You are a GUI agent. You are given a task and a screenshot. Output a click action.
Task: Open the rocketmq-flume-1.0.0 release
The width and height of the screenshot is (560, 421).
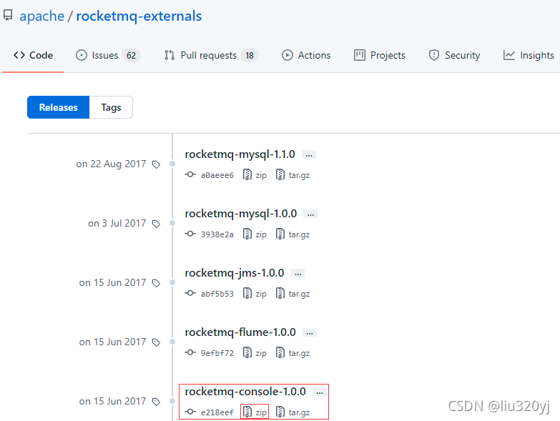coord(240,332)
